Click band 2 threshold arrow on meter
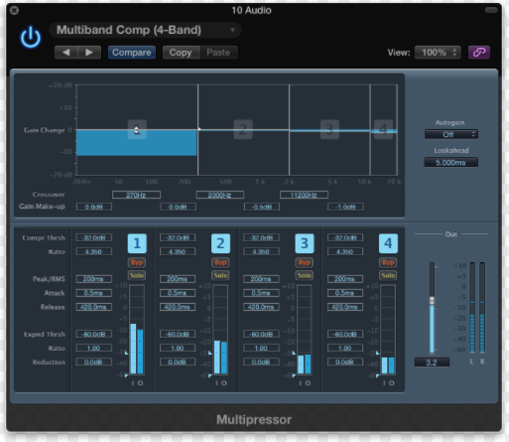 tap(209, 354)
